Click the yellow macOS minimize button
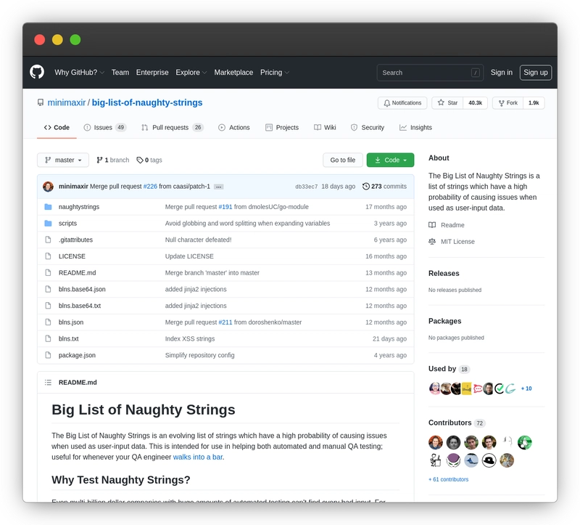This screenshot has height=525, width=580. coord(57,40)
